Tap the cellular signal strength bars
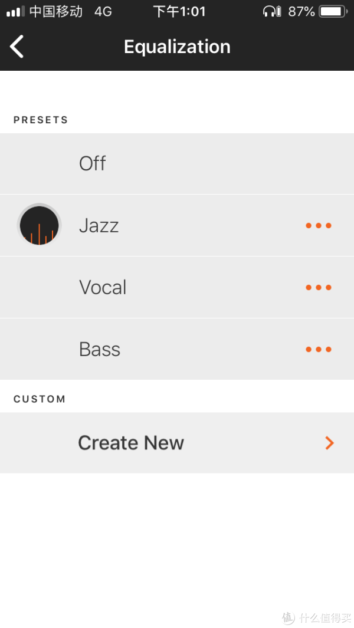Image resolution: width=354 pixels, height=628 pixels. 15,11
